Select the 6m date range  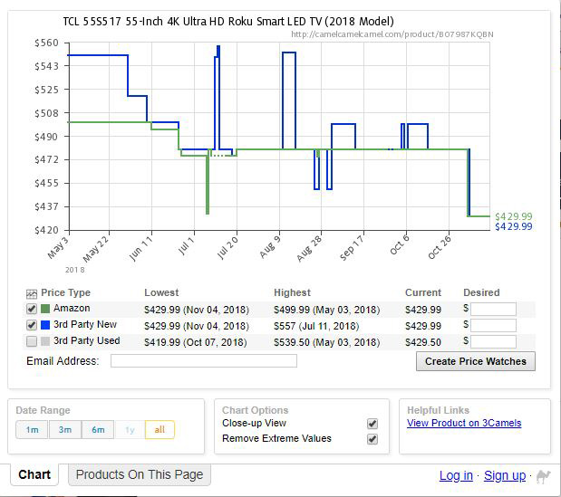point(98,429)
